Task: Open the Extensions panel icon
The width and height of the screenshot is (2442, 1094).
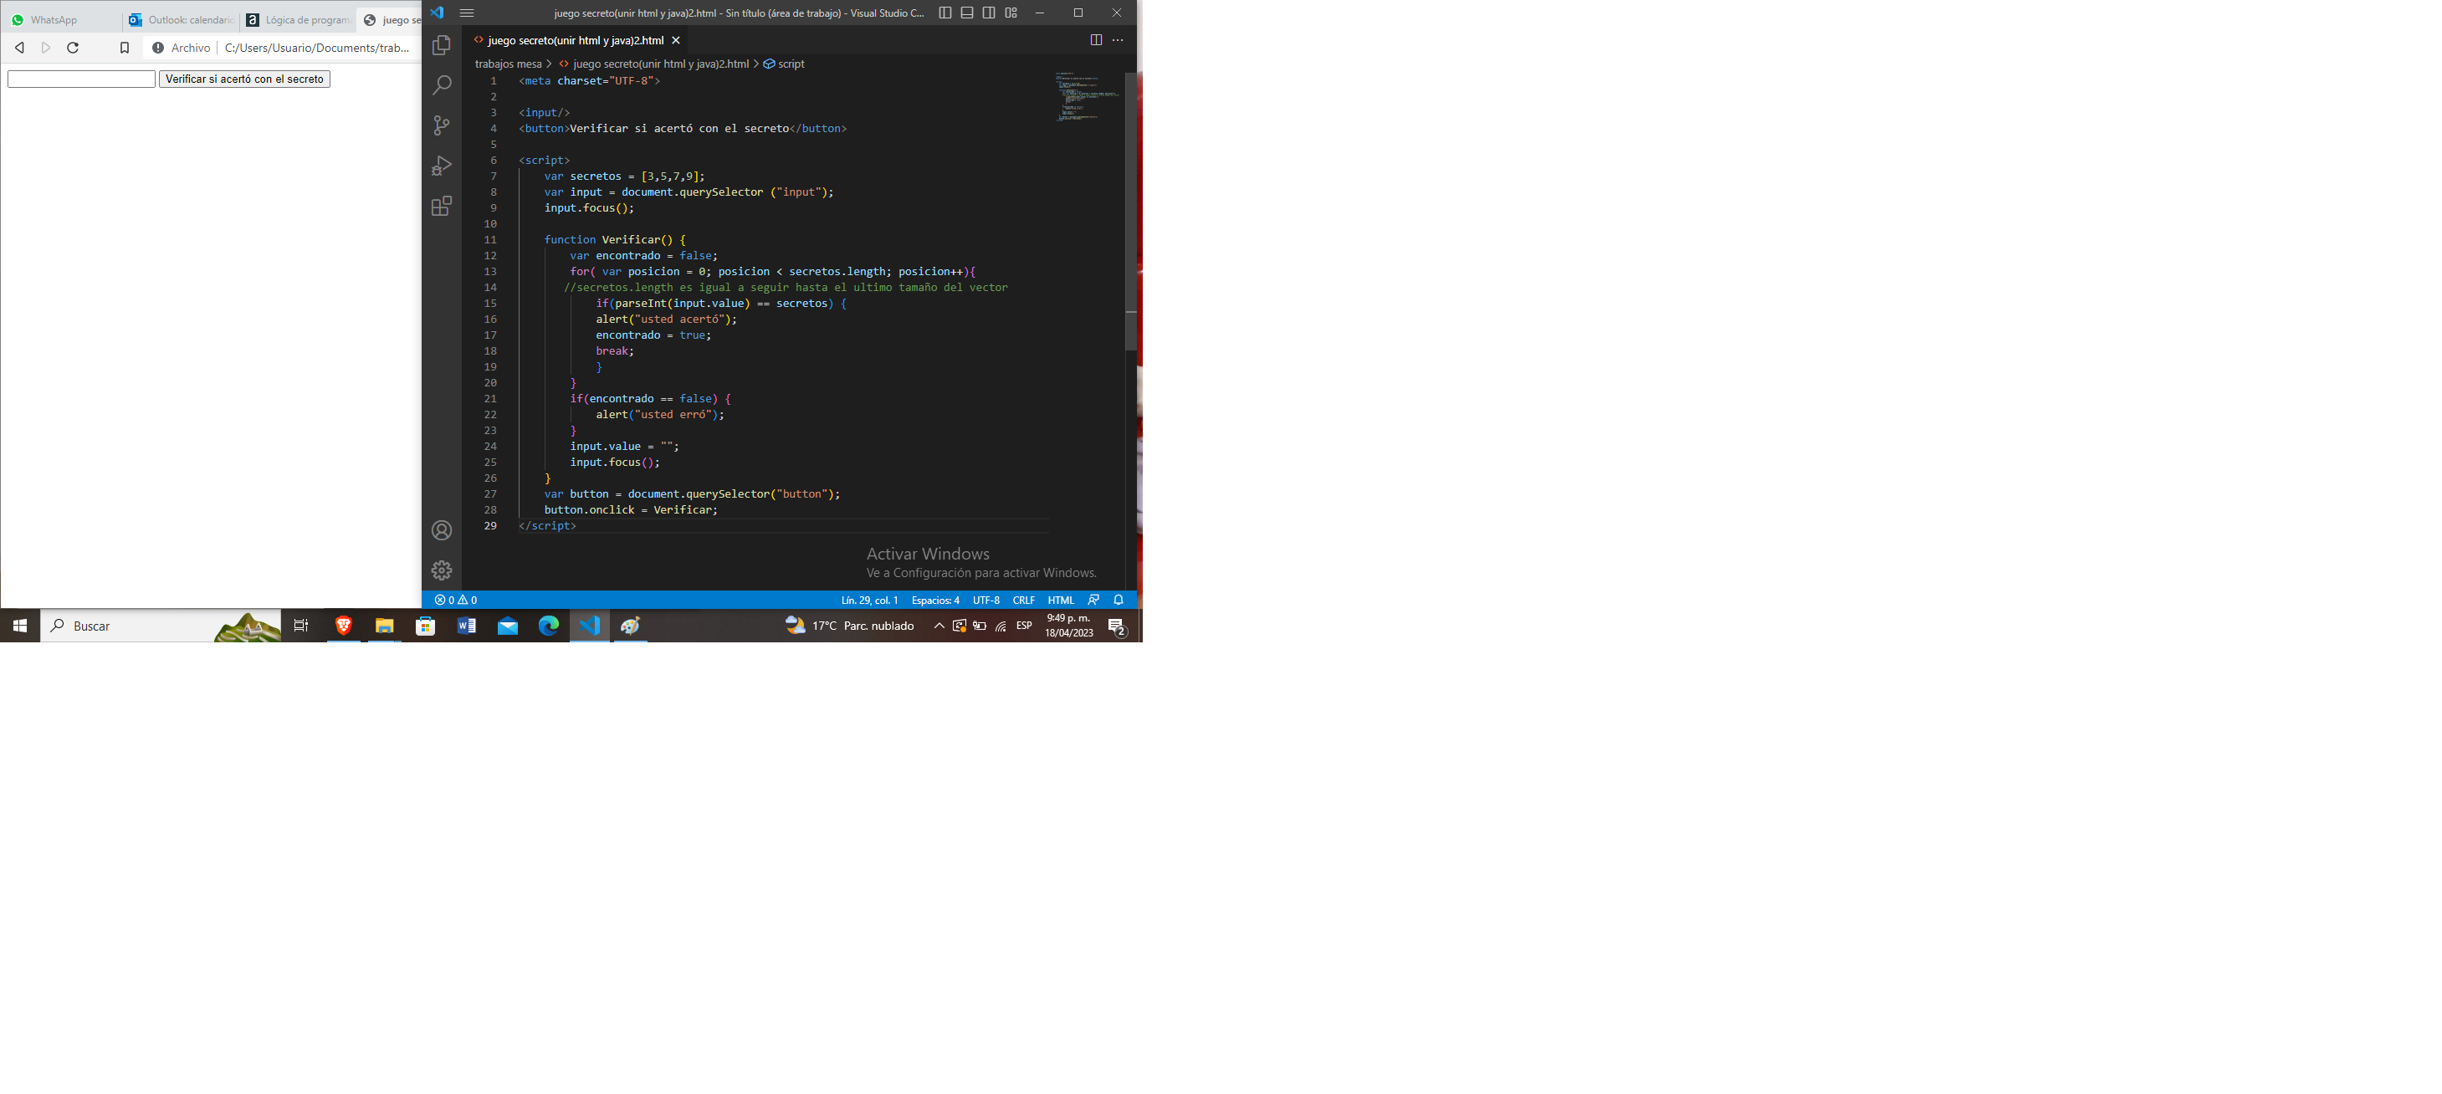Action: pos(443,206)
